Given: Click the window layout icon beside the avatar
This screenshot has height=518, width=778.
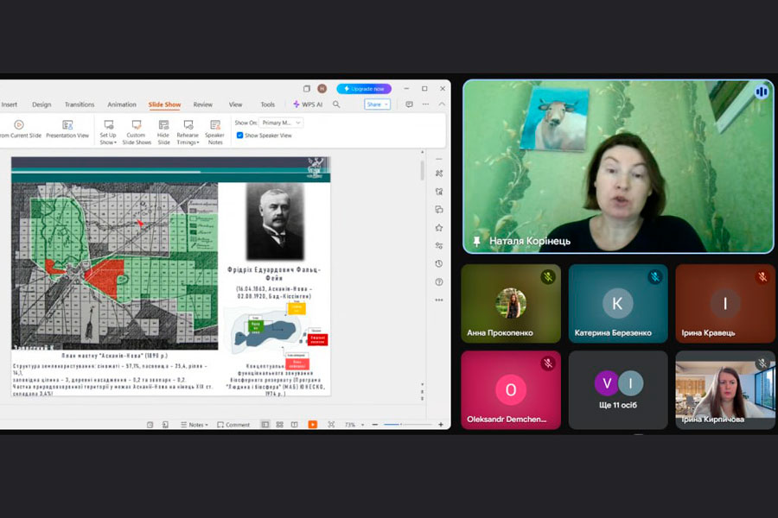Looking at the screenshot, I should pos(307,89).
